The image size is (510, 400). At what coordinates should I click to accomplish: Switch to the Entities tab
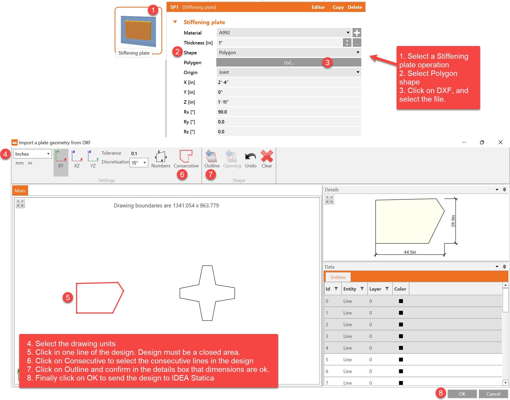tap(338, 277)
